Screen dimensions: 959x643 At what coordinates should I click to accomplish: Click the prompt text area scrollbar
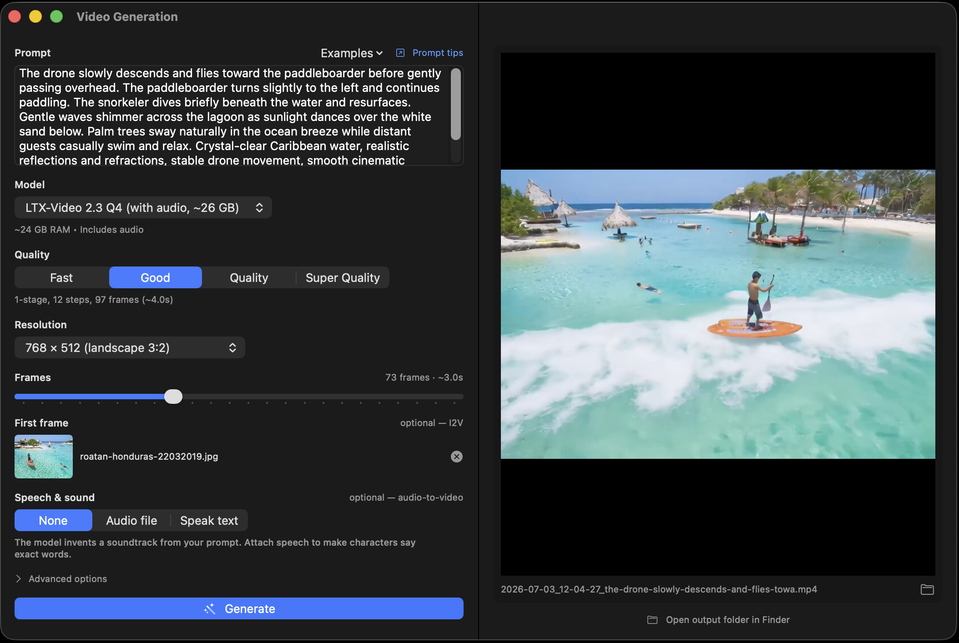tap(455, 105)
